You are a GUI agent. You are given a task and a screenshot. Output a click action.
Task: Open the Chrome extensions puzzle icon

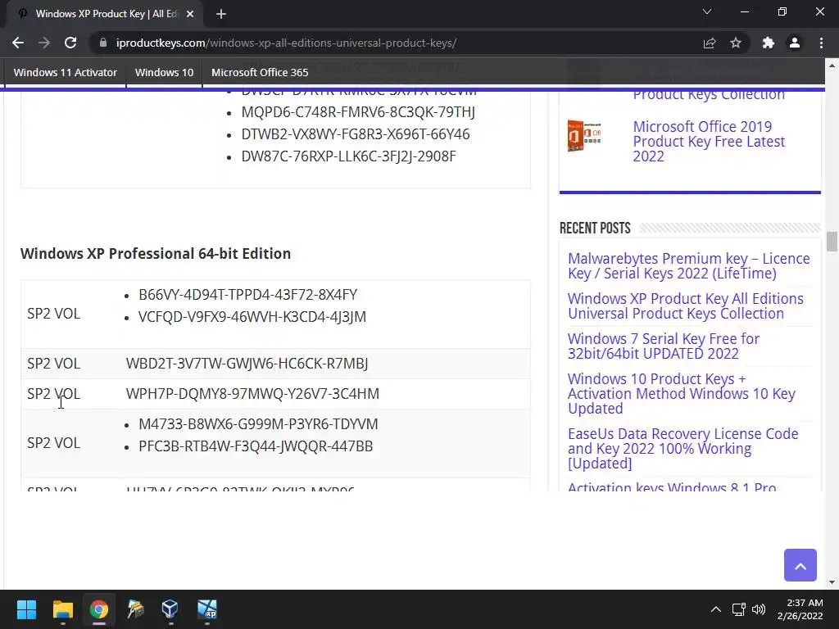[769, 43]
